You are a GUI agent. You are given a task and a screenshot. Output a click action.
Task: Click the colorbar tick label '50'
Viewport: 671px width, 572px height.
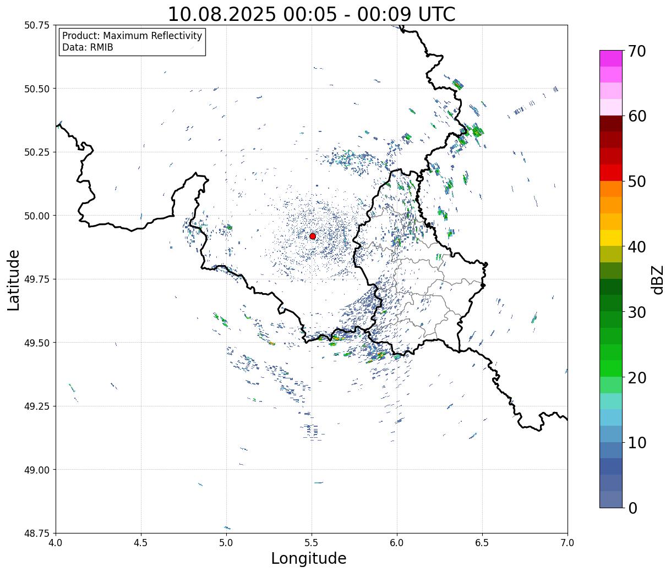[637, 182]
